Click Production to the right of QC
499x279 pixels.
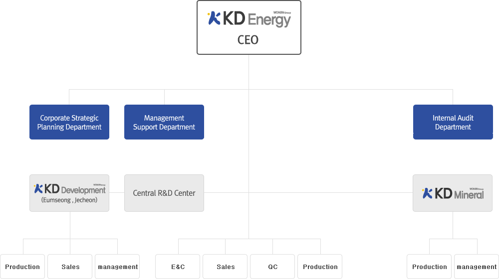coord(320,267)
